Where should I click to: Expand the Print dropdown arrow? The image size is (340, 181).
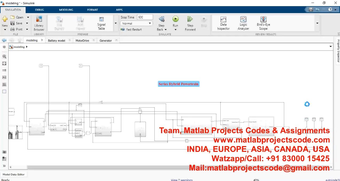pyautogui.click(x=27, y=29)
